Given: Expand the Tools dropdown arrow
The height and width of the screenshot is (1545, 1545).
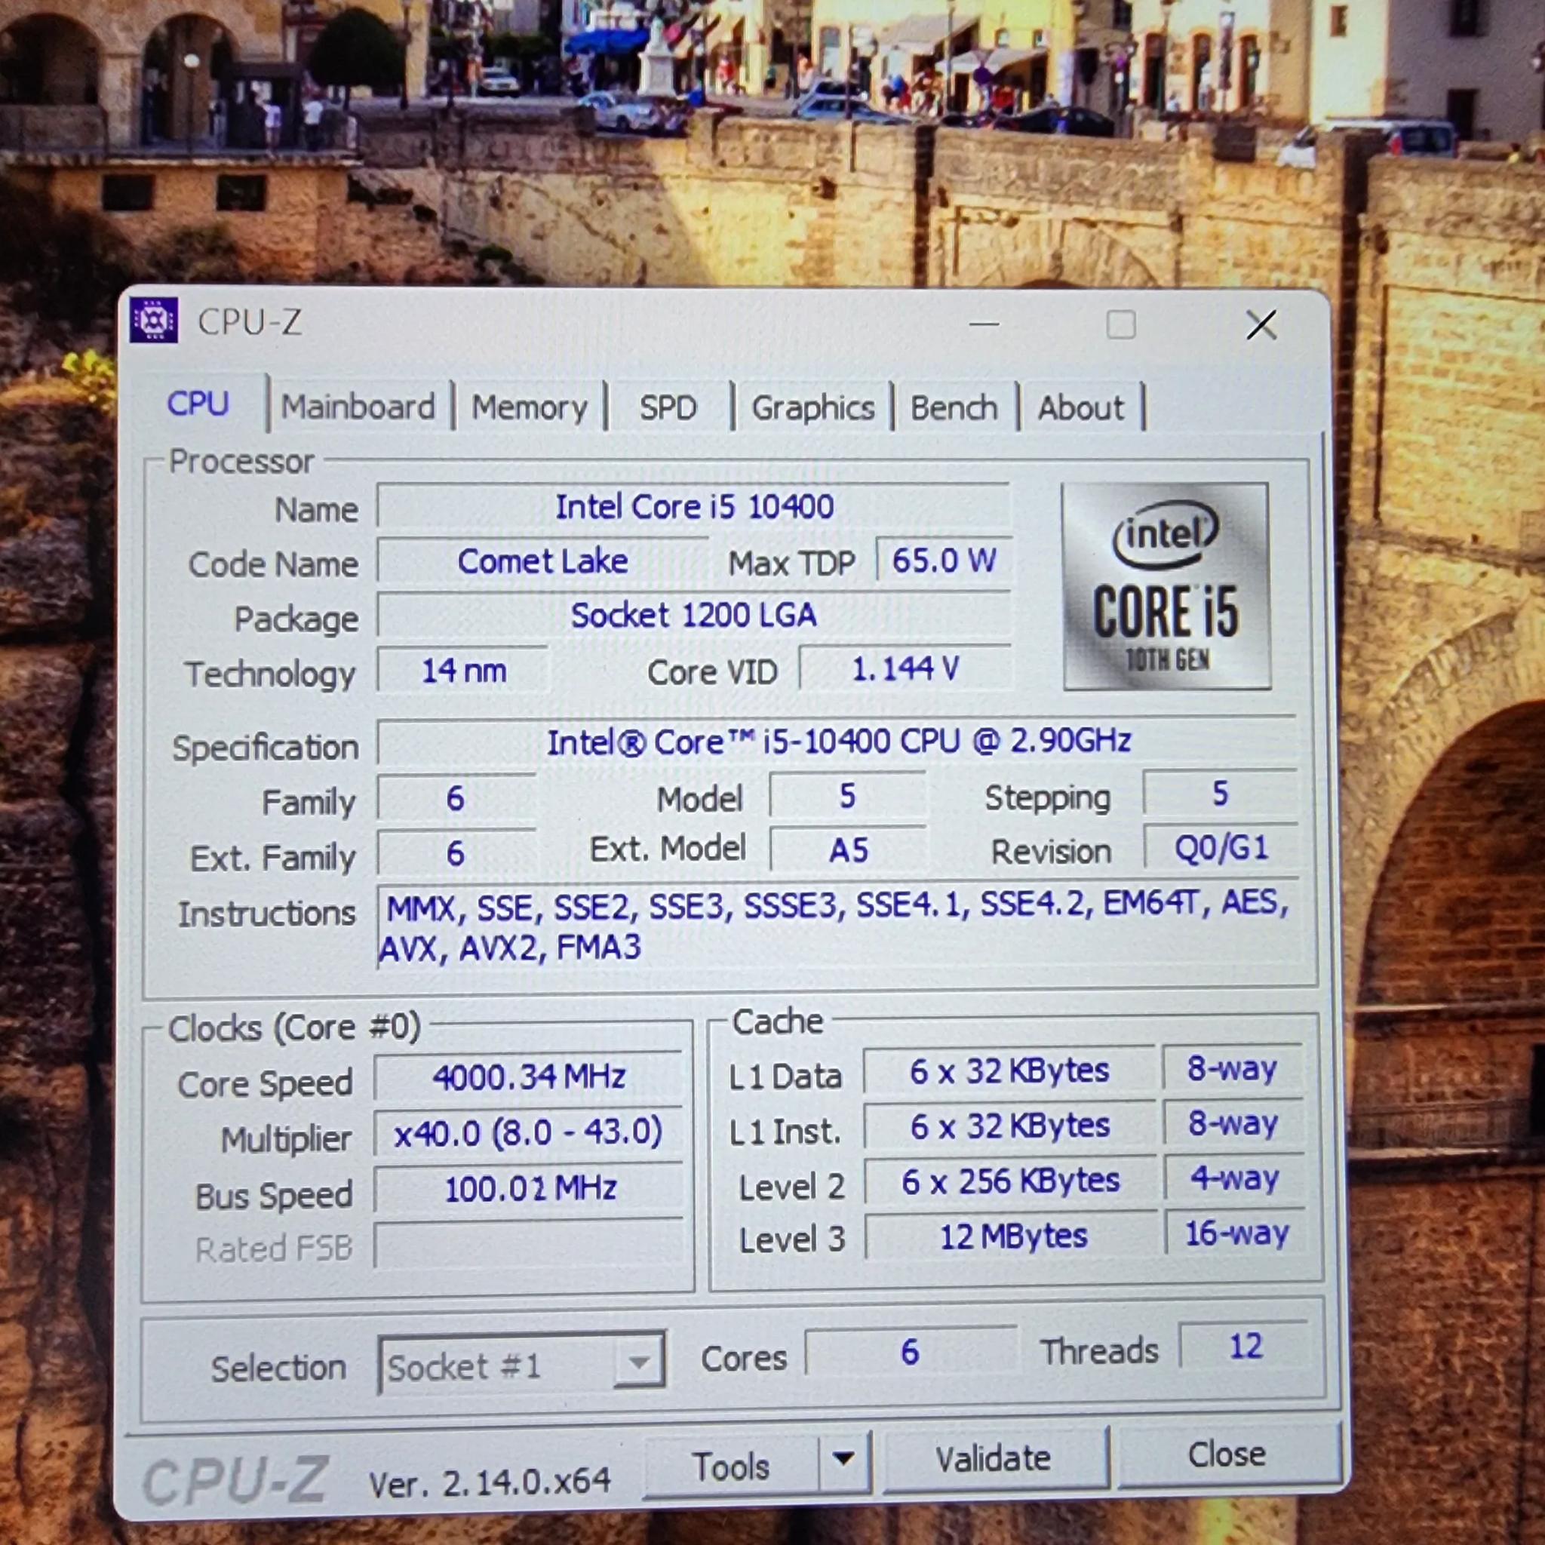Looking at the screenshot, I should coord(843,1460).
